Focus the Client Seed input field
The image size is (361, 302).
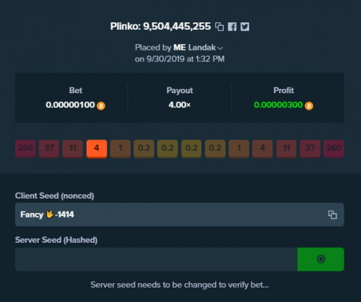[x=180, y=215]
